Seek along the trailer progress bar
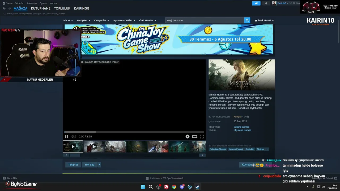The width and height of the screenshot is (340, 191). pyautogui.click(x=134, y=132)
